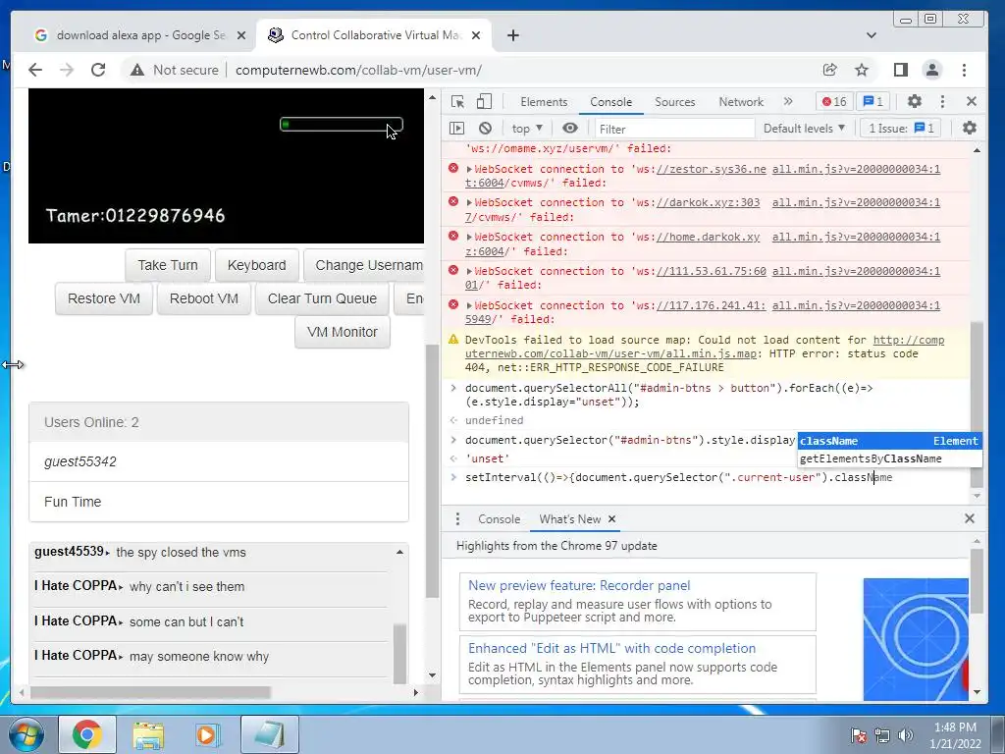Image resolution: width=1005 pixels, height=754 pixels.
Task: Open DevTools settings gear in top bar
Action: click(x=914, y=101)
